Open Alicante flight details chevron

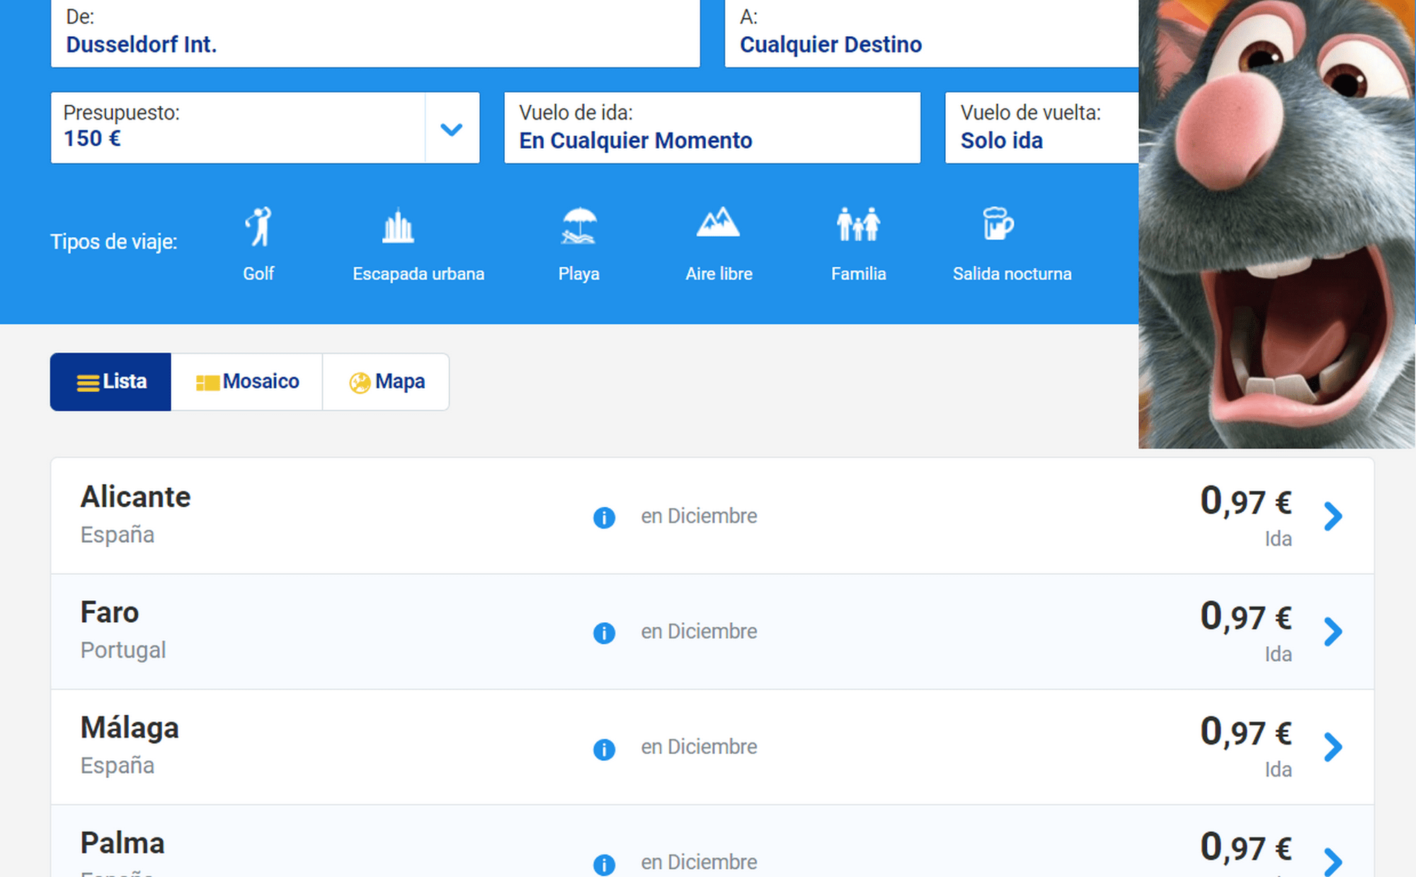tap(1333, 516)
